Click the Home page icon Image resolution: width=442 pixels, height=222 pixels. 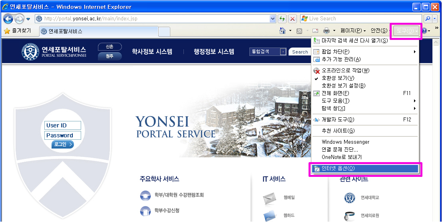click(x=283, y=30)
